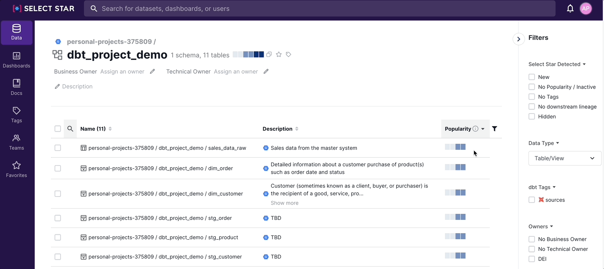The image size is (604, 269).
Task: Click the Popularity info icon
Action: click(476, 129)
